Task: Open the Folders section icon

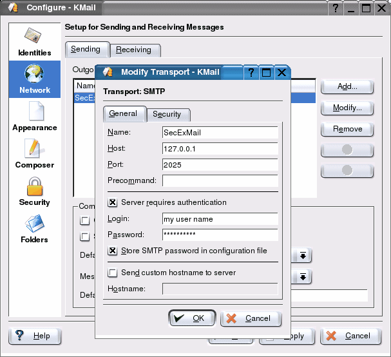Action: tap(35, 223)
